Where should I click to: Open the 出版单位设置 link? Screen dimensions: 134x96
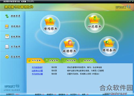[37, 71]
